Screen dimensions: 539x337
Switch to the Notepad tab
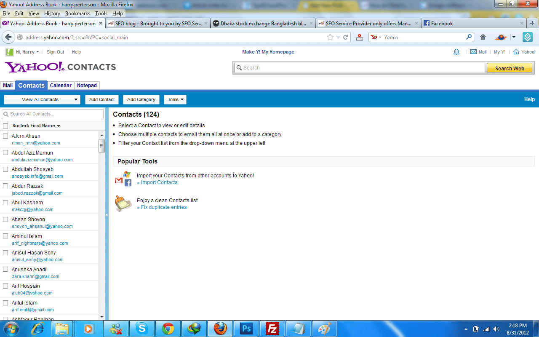87,86
